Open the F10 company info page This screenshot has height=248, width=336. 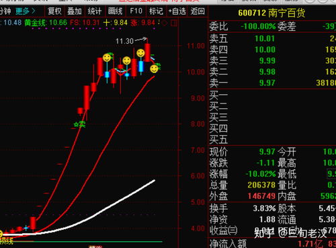click(x=136, y=11)
